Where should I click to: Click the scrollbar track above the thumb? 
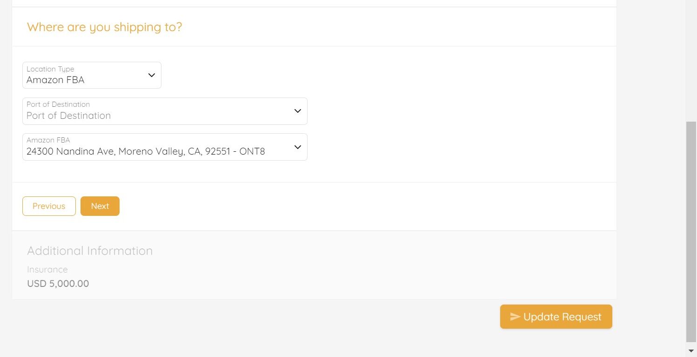coord(691,60)
